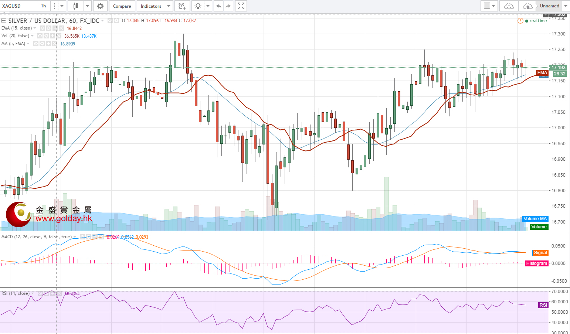Expand SILVER / US DOLLAR title dropdown arrow
Screen dimensions: 570x334
pyautogui.click(x=103, y=21)
